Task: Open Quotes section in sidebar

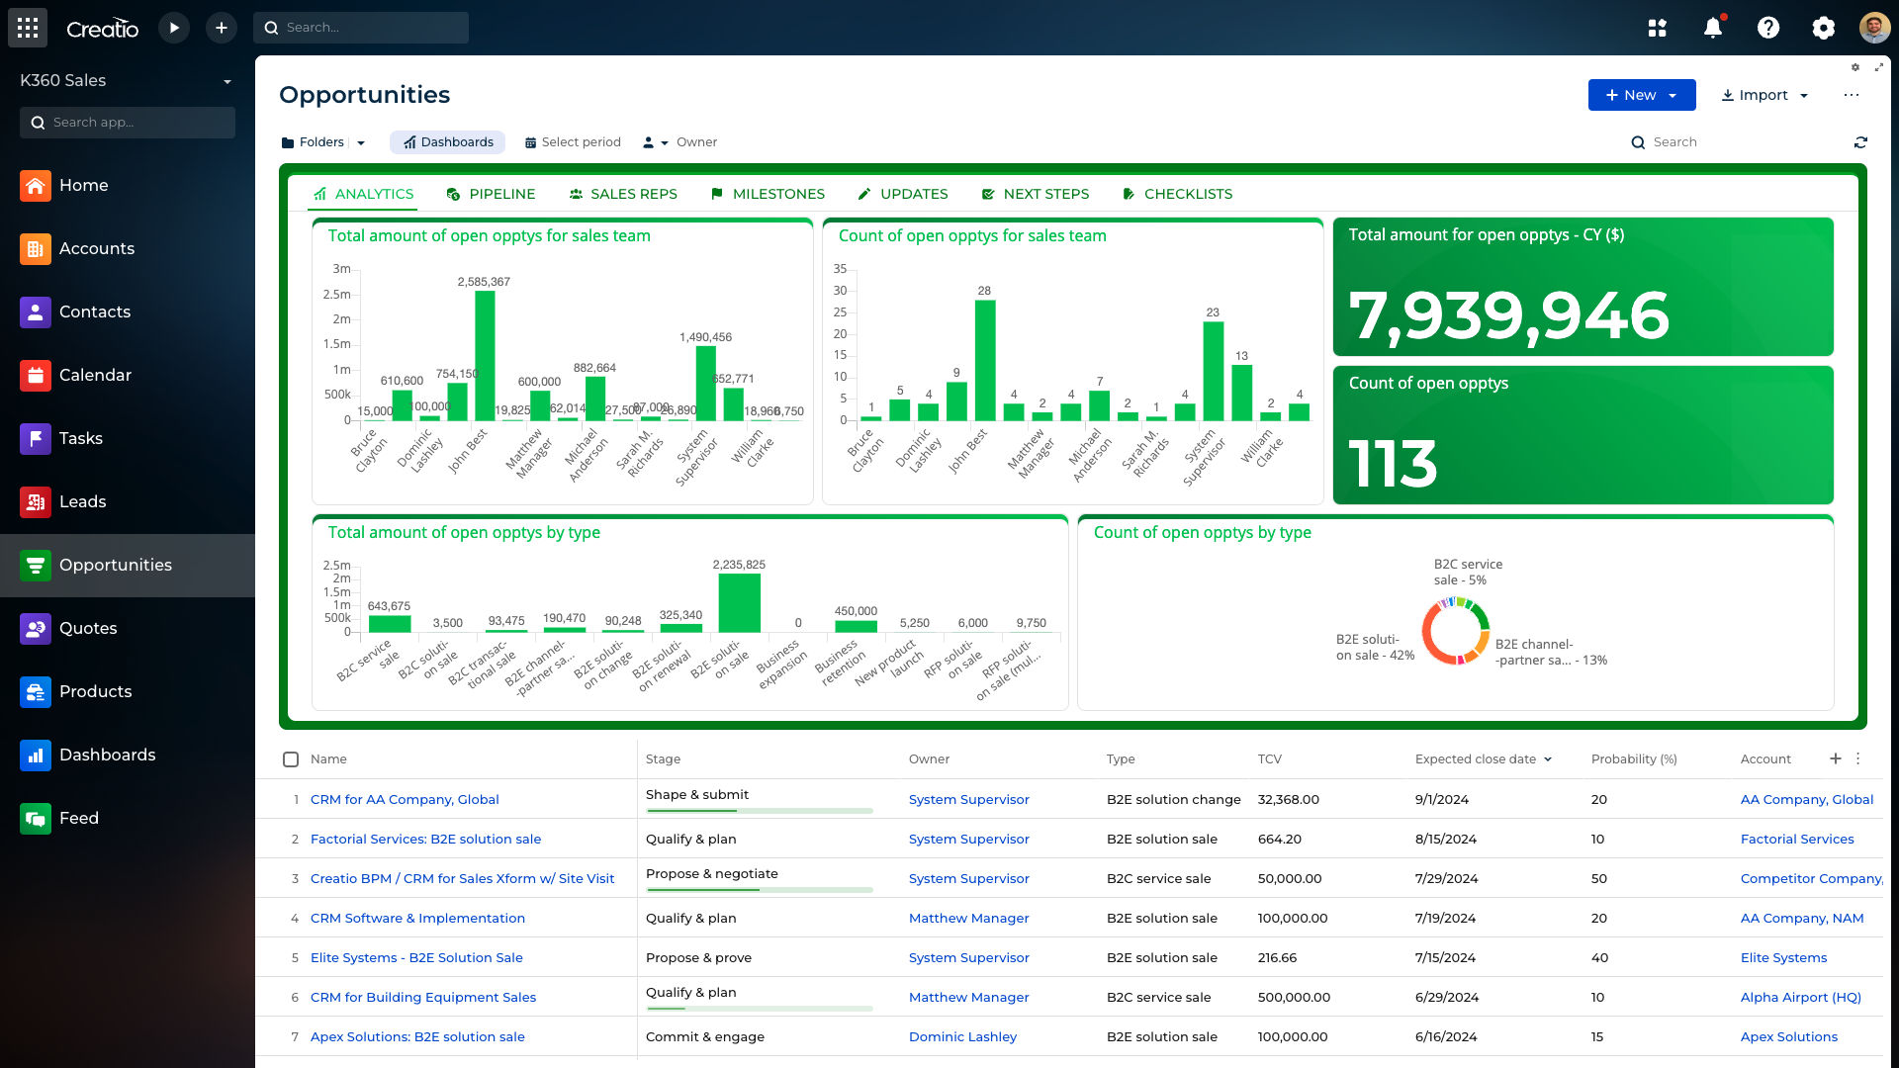Action: pyautogui.click(x=128, y=628)
